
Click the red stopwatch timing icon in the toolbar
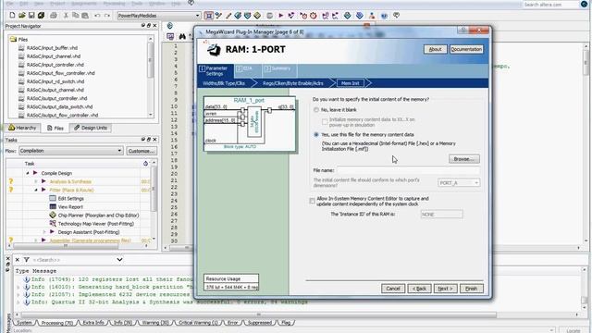314,16
